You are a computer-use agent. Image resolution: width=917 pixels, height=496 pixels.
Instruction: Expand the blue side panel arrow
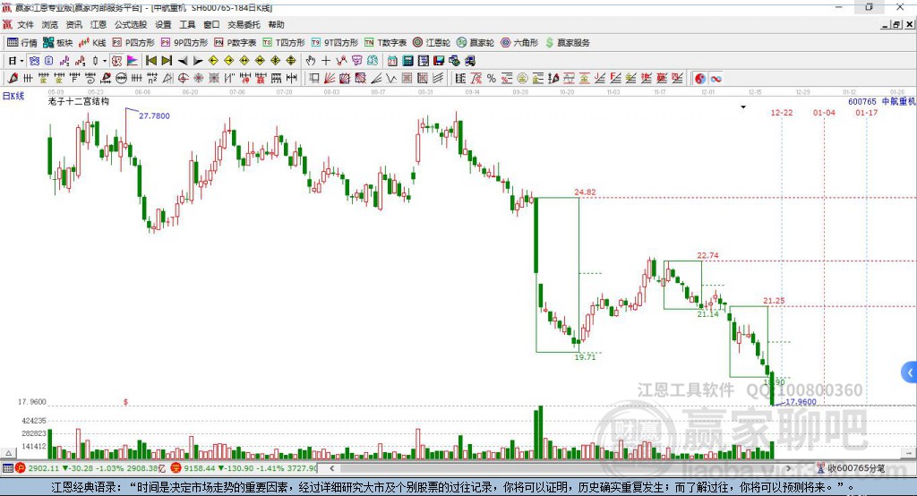coord(910,372)
